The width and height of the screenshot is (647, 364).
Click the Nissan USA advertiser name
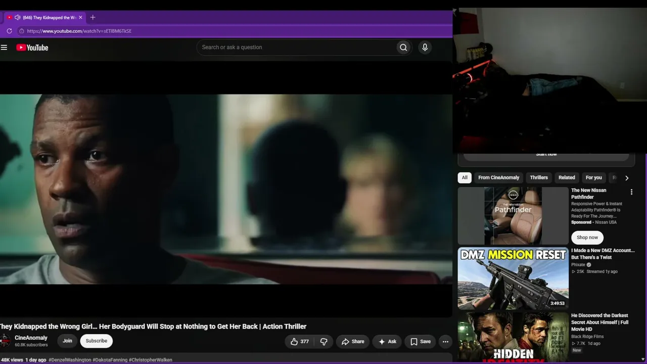tap(606, 222)
